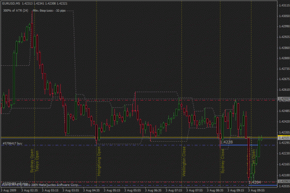Click the 1.42355 price scale value

click(284, 132)
